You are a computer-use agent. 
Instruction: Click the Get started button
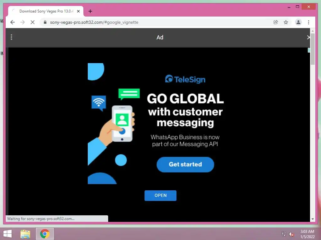(x=185, y=164)
